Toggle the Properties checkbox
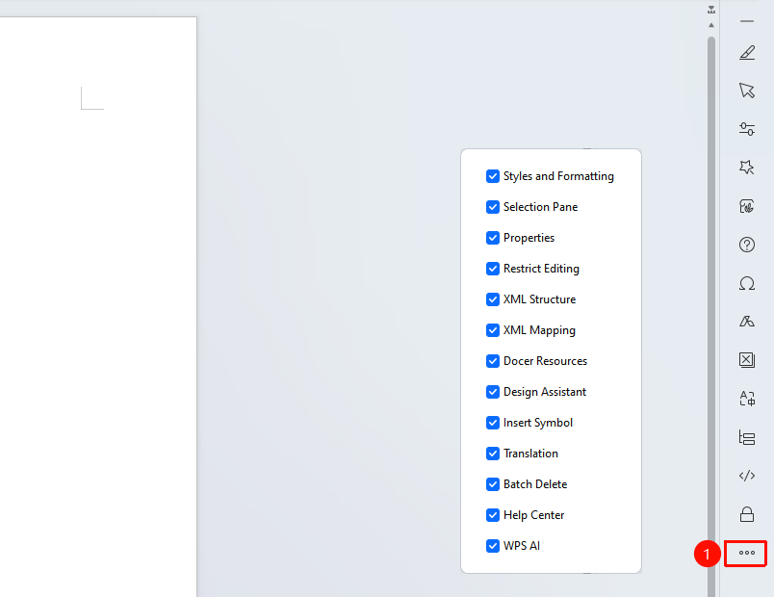This screenshot has width=774, height=597. click(493, 238)
